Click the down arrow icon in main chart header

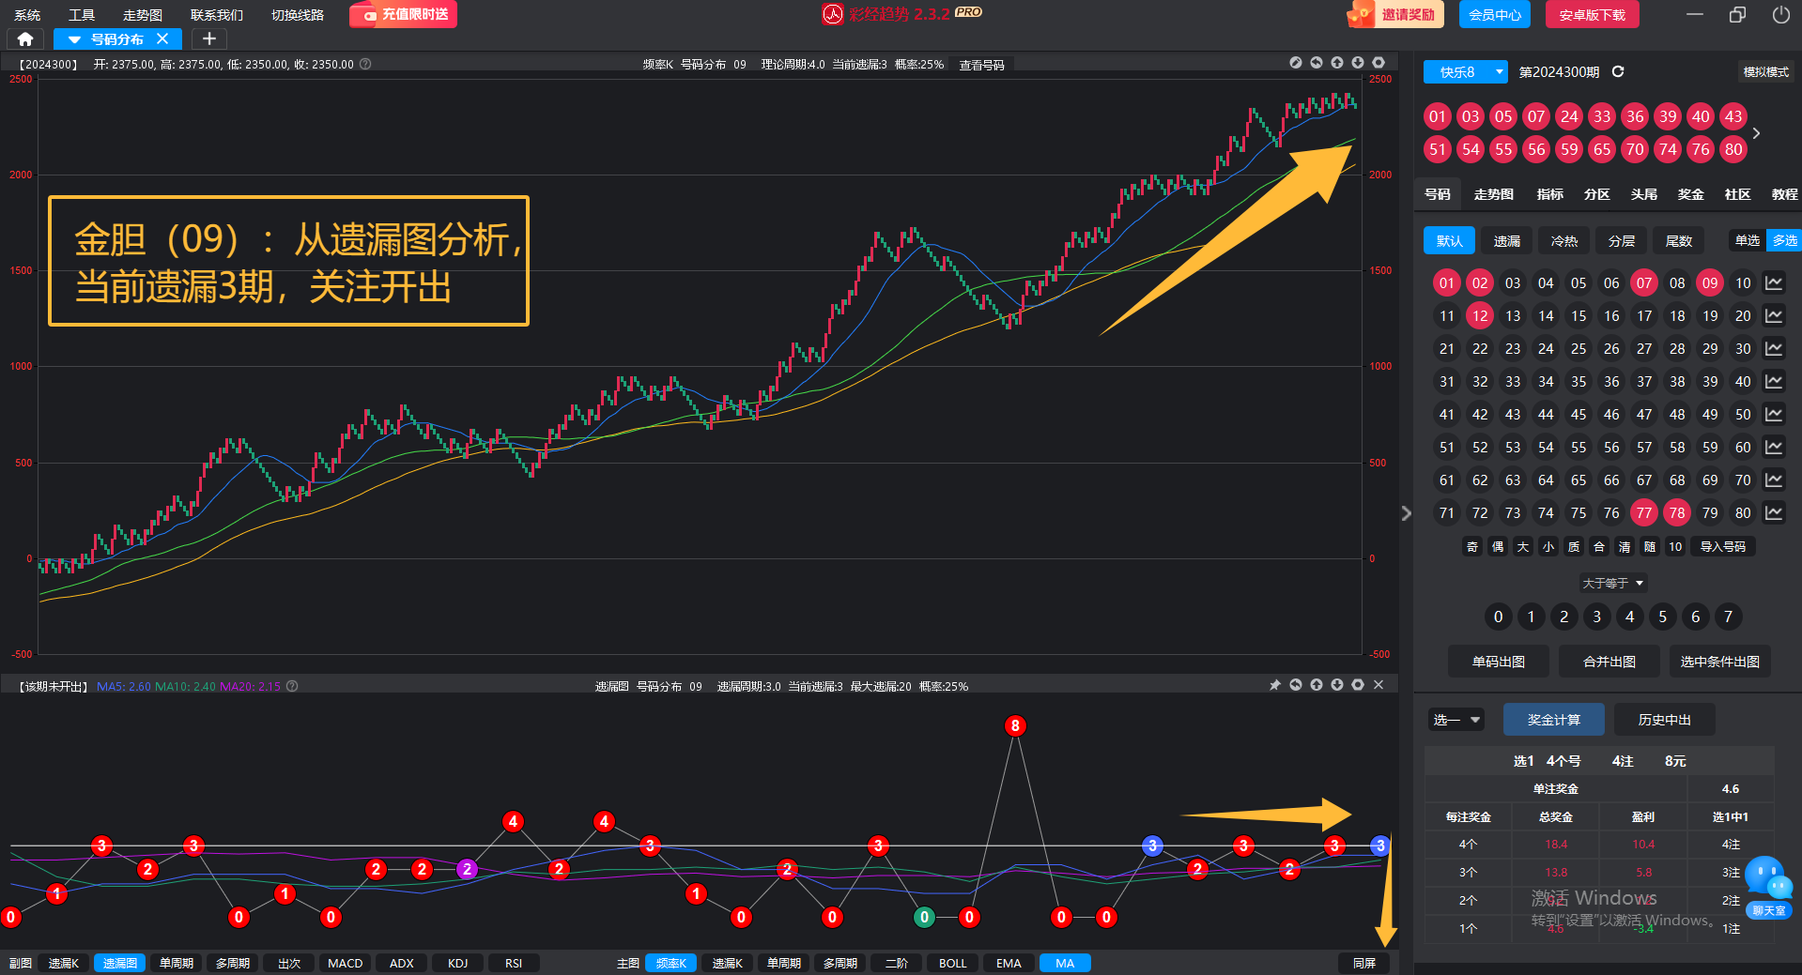pyautogui.click(x=1358, y=63)
